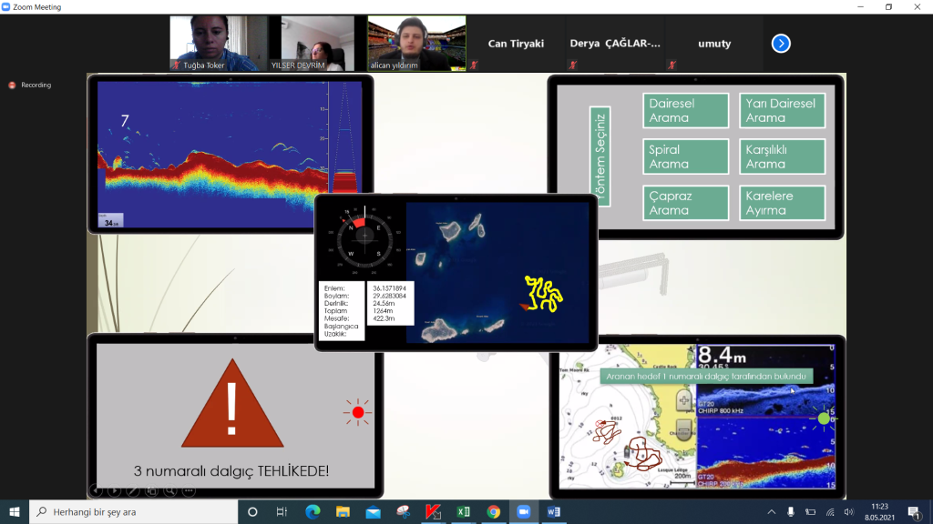
Task: Click alican yıldırım's video tile
Action: (416, 43)
